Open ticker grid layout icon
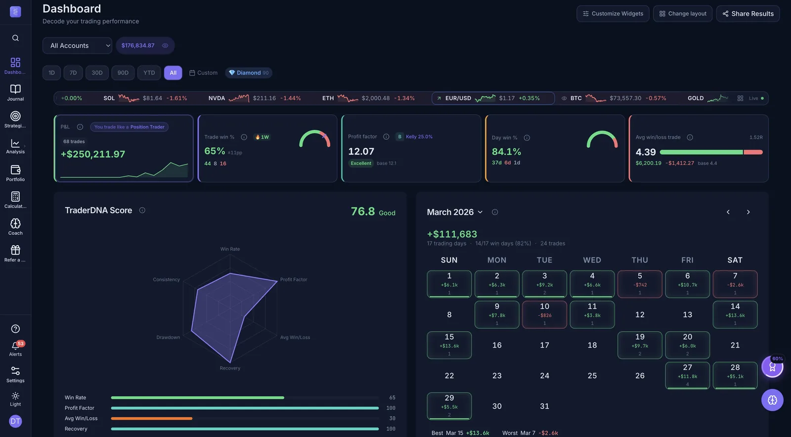 740,98
